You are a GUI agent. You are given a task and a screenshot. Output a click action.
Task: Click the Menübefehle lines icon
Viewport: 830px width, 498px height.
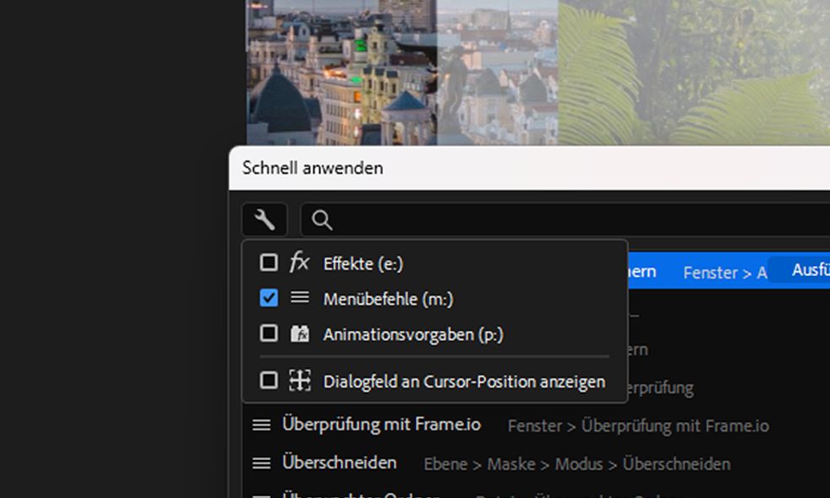coord(299,297)
